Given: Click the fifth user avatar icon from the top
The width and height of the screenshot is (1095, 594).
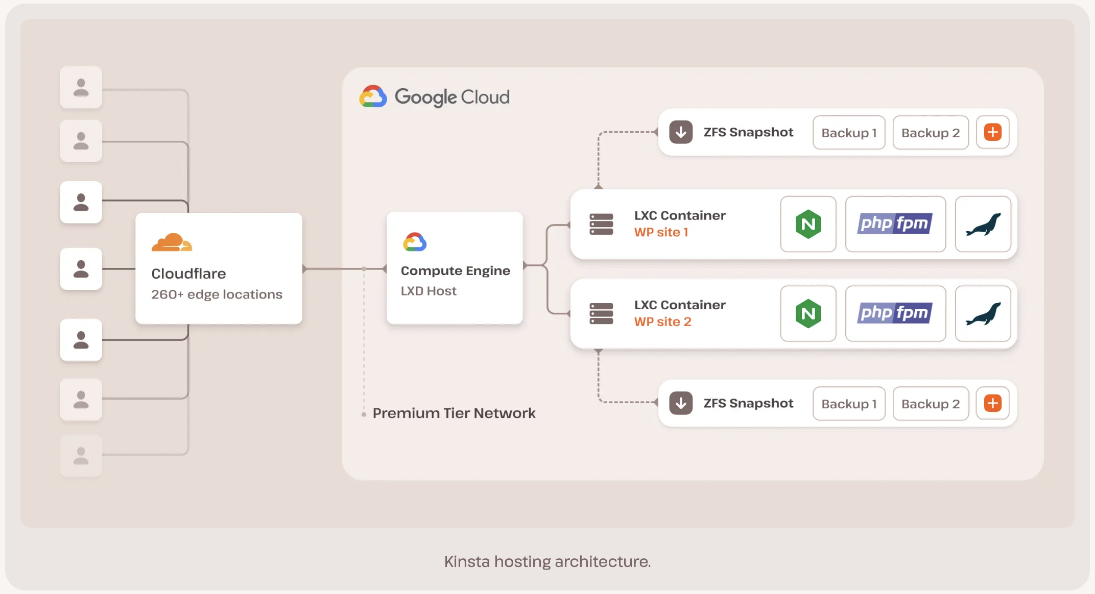Looking at the screenshot, I should tap(81, 340).
